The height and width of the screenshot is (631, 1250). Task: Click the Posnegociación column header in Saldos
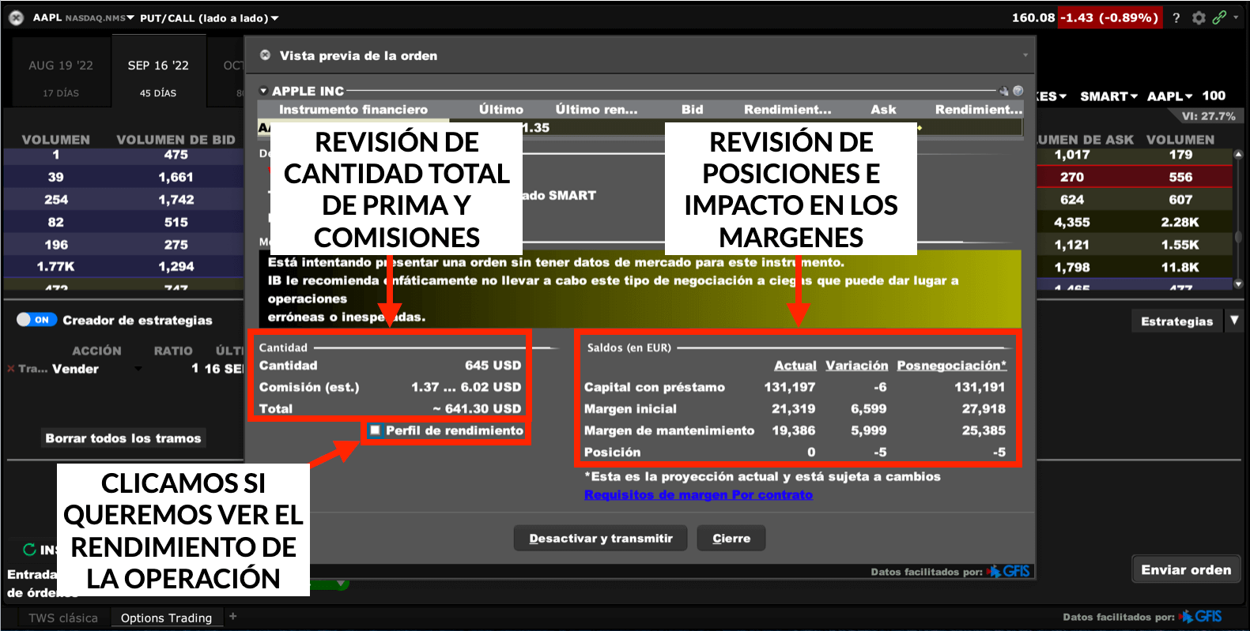pyautogui.click(x=952, y=366)
